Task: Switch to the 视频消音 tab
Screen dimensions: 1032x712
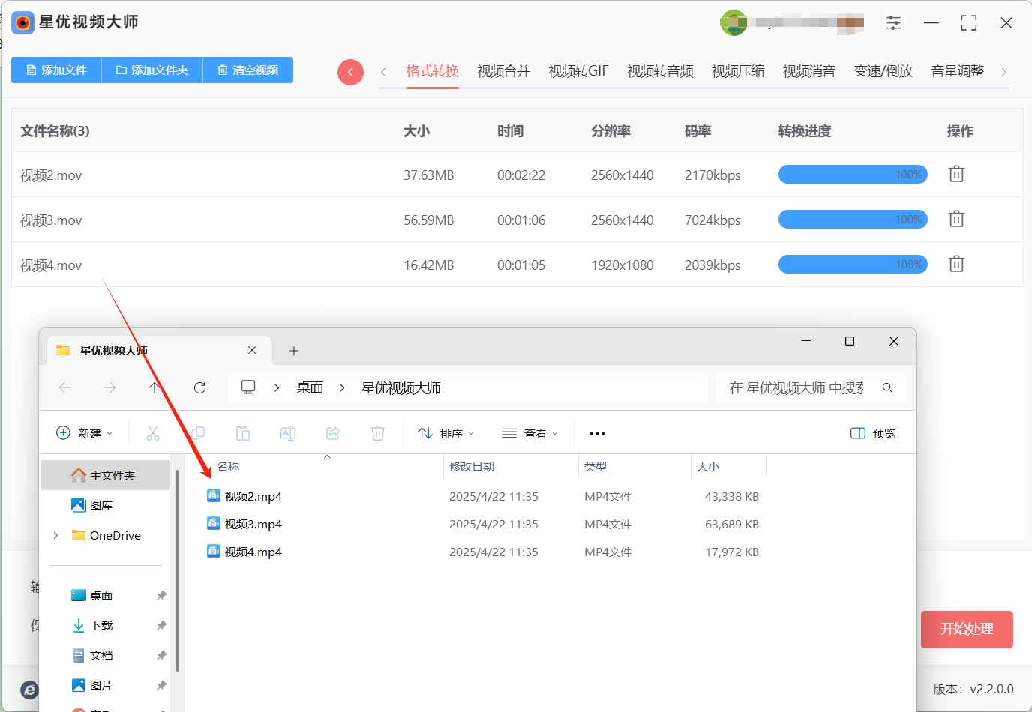Action: 809,71
